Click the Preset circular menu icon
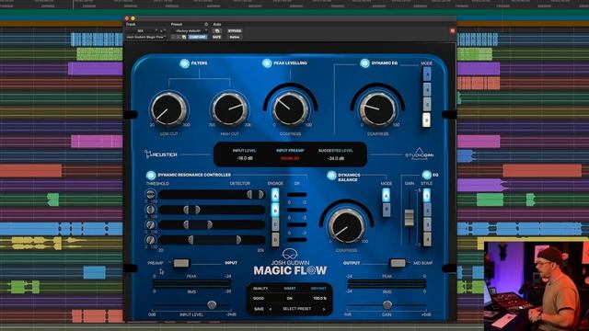This screenshot has width=589, height=331. 206,25
